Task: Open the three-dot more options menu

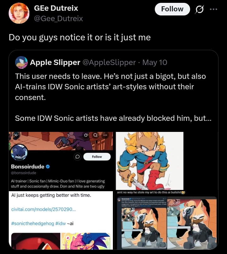Action: click(213, 9)
